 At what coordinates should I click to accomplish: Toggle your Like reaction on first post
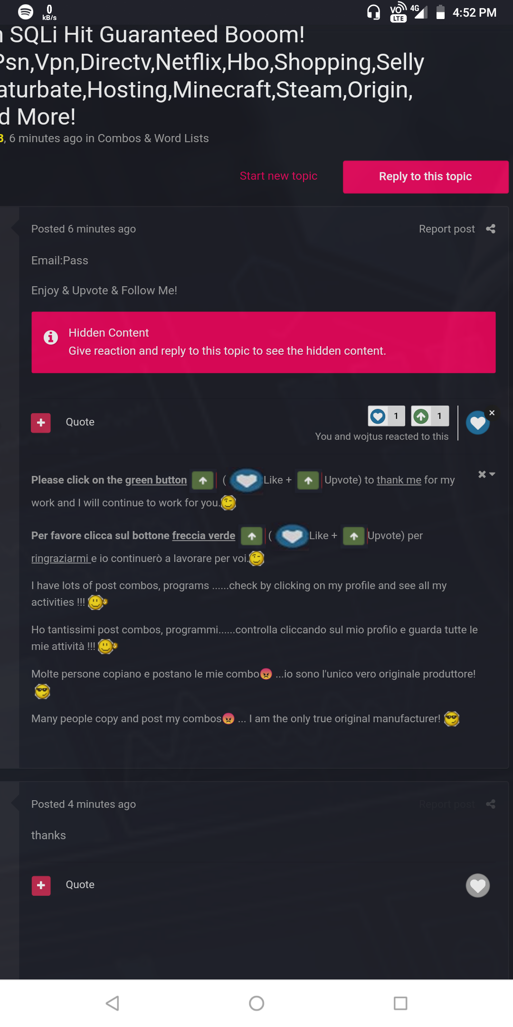pyautogui.click(x=477, y=423)
